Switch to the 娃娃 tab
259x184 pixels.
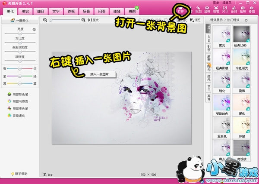click(117, 11)
